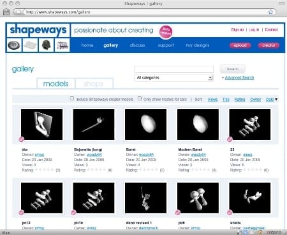Click pink badge on pb1b model thumbnail
Image resolution: width=287 pixels, height=235 pixels.
point(73,213)
